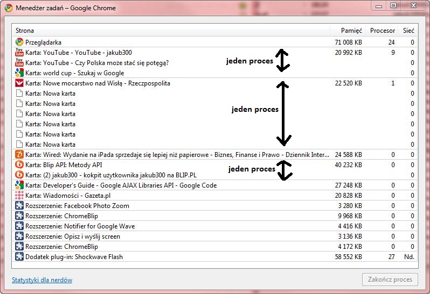Click the Google icon for world cup search
Viewport: 430px width, 294px height.
[x=19, y=73]
